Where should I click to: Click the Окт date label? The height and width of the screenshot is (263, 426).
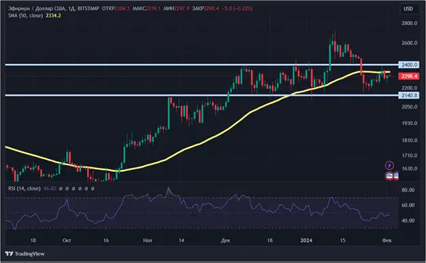(67, 241)
